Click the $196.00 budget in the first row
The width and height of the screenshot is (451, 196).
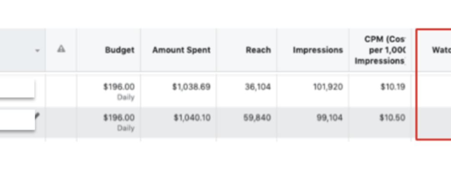[x=119, y=87]
